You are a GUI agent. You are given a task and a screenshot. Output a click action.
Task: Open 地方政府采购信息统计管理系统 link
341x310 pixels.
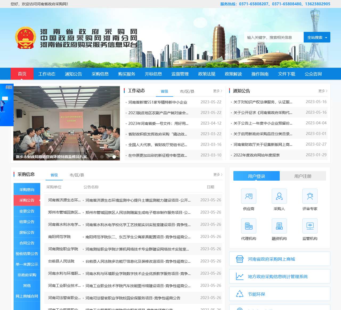280,277
